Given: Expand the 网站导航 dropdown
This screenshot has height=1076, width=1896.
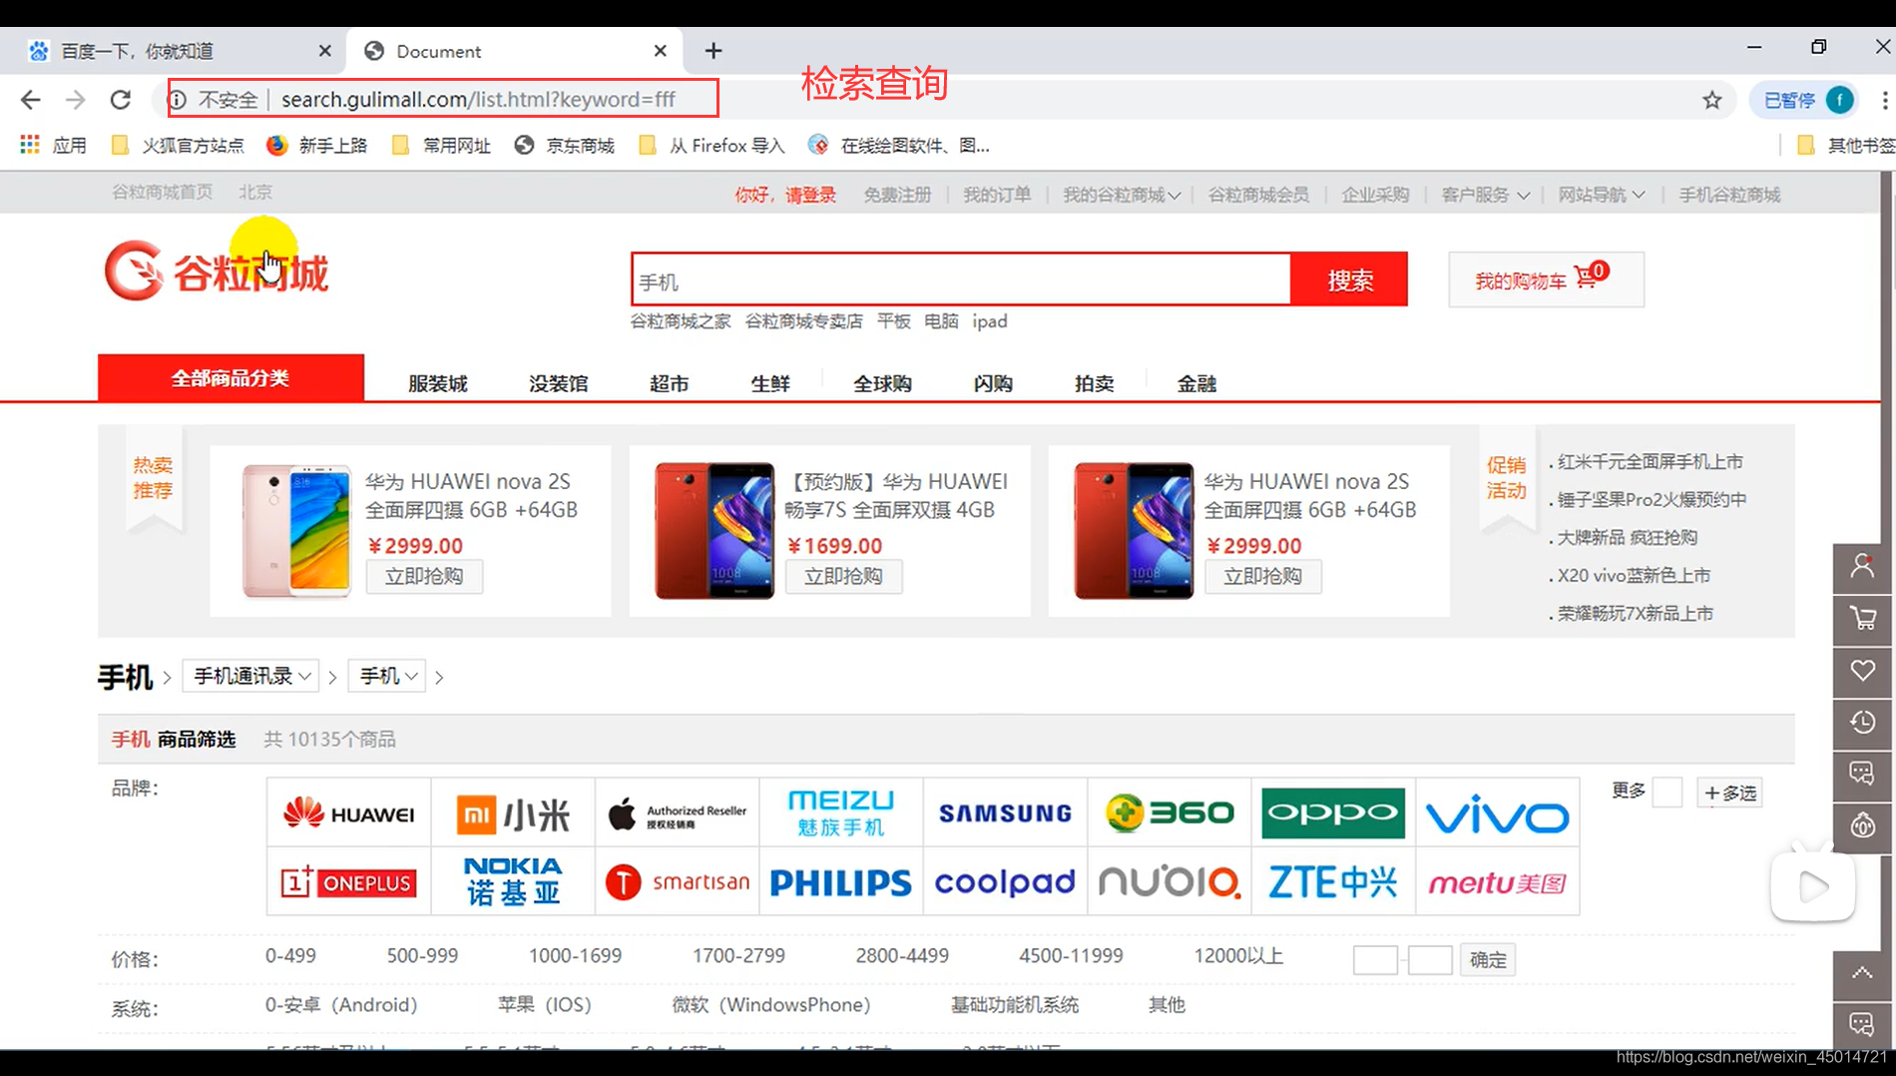Looking at the screenshot, I should click(1602, 195).
